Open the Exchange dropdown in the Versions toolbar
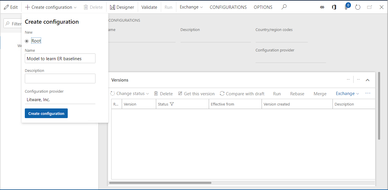Image resolution: width=388 pixels, height=190 pixels. [x=347, y=94]
